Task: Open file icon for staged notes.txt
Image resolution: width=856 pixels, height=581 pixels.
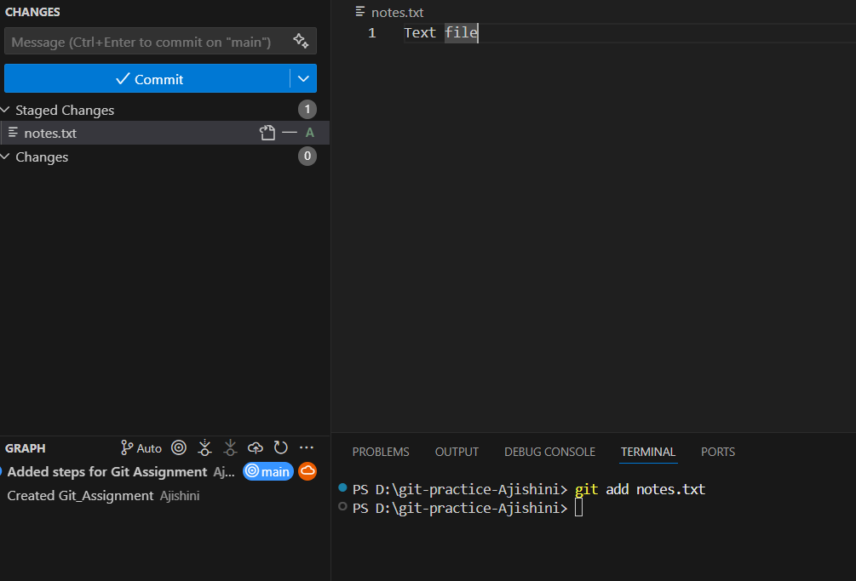Action: 267,133
